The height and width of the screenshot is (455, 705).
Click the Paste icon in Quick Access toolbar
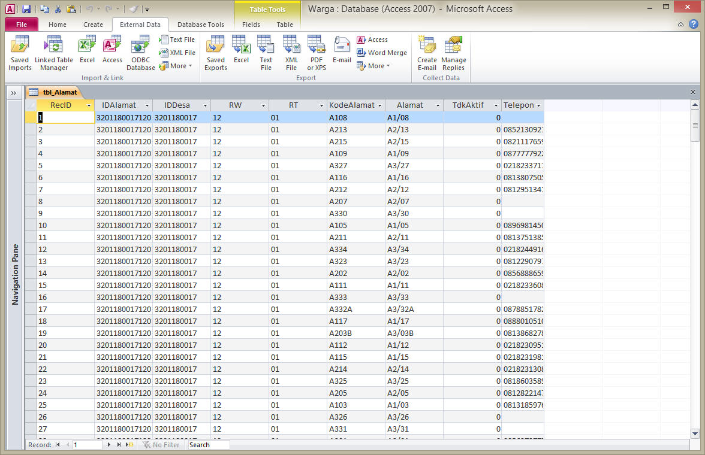[x=71, y=9]
